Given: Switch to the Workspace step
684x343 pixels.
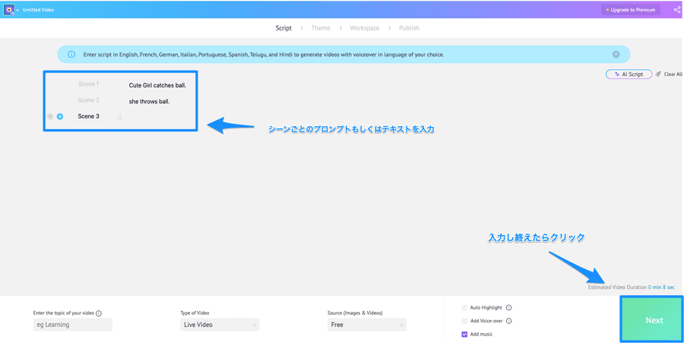Looking at the screenshot, I should (x=364, y=28).
